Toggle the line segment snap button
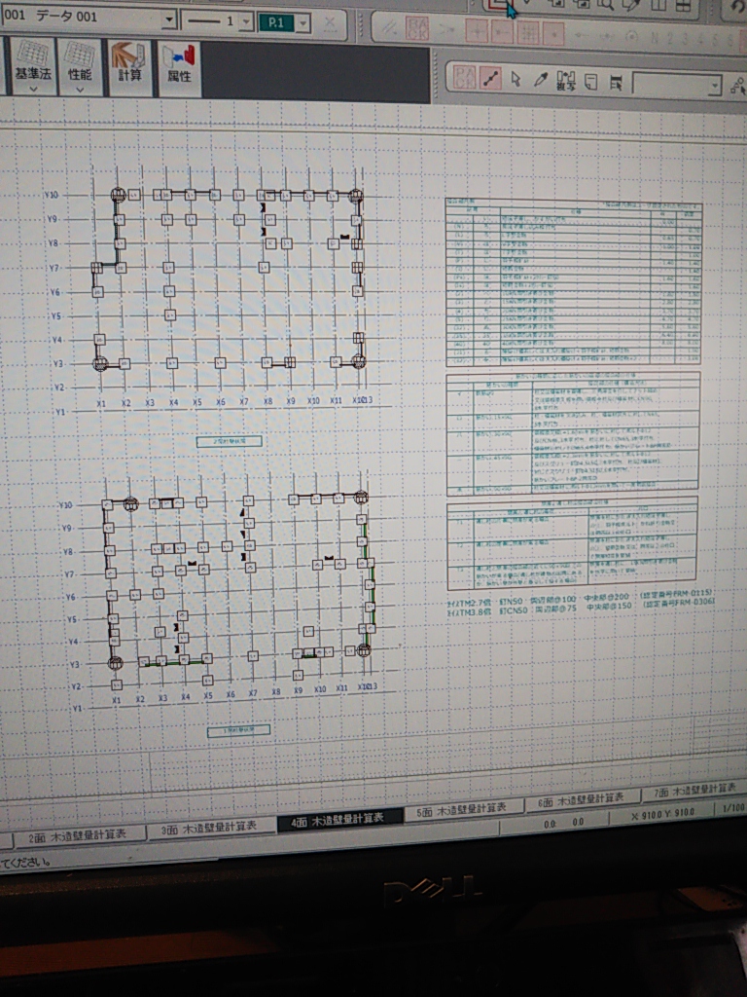The image size is (747, 997). coord(491,79)
